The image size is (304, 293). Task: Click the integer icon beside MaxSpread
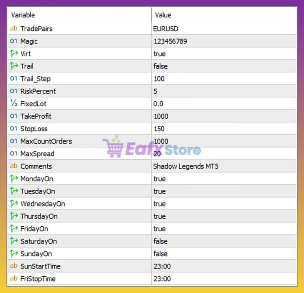click(x=13, y=153)
